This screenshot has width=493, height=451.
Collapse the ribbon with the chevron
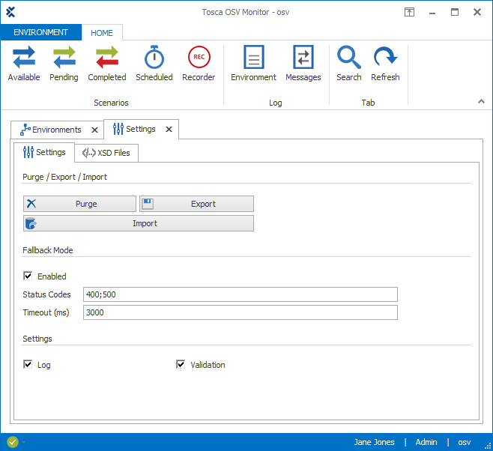[481, 101]
